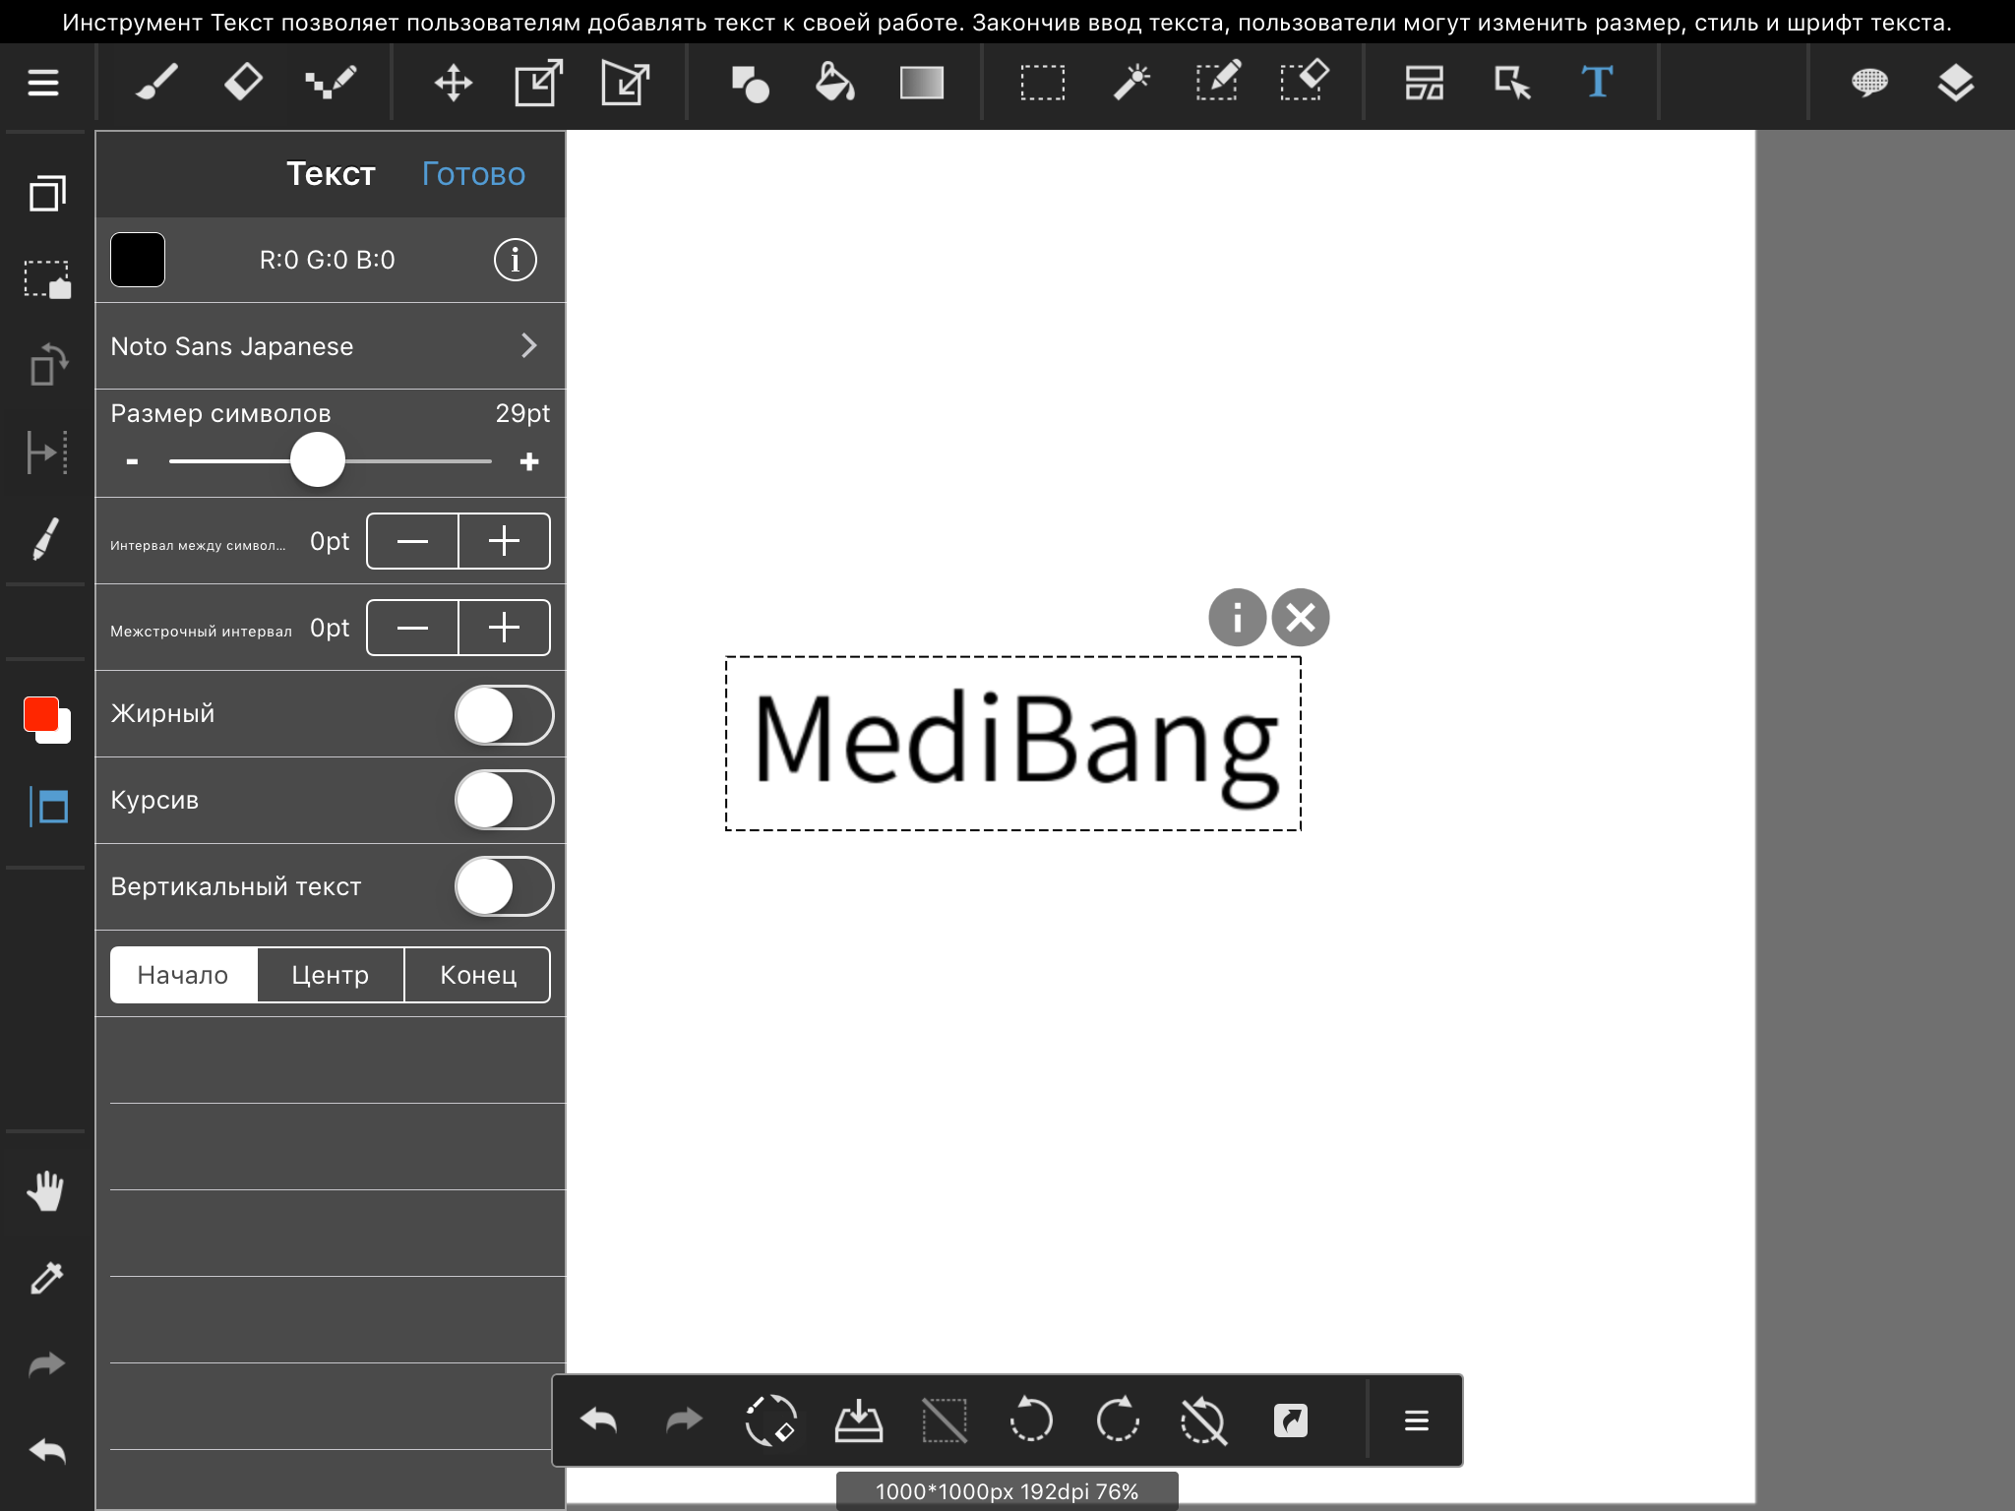Viewport: 2015px width, 1511px height.
Task: Click the font size slider handle
Action: (318, 459)
